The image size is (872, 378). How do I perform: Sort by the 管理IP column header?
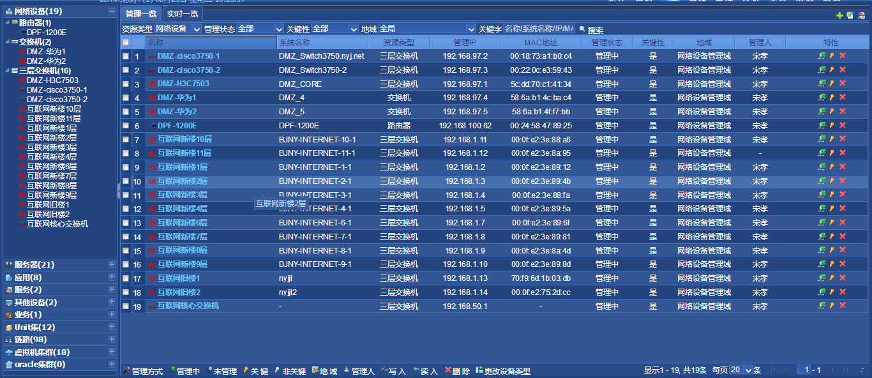coord(465,43)
